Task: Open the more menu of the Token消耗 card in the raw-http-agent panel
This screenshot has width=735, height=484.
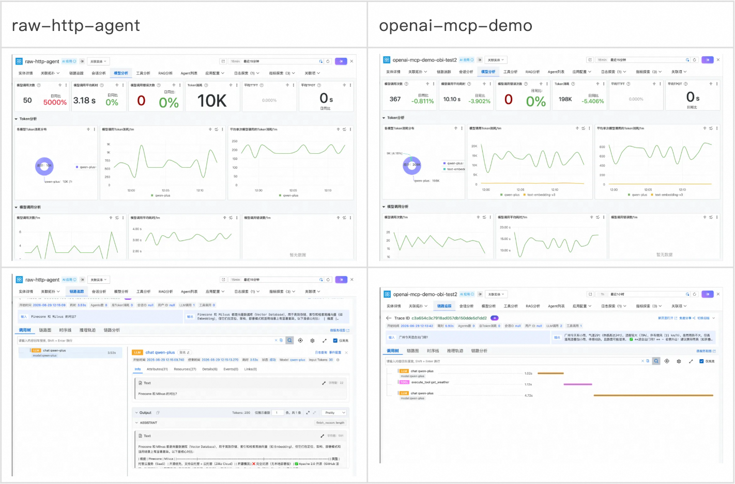Action: pos(237,85)
